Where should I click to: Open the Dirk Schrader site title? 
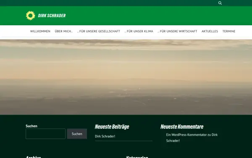[52, 16]
